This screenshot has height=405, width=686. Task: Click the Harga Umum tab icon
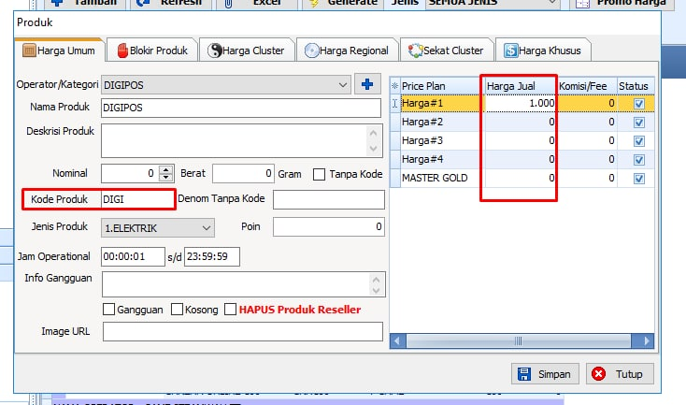coord(29,51)
